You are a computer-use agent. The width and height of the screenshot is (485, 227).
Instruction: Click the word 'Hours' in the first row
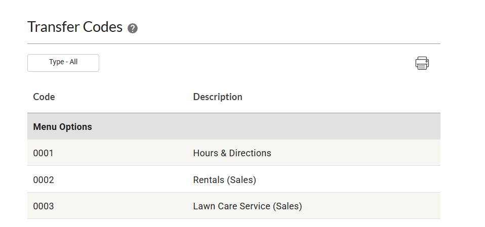tap(206, 153)
